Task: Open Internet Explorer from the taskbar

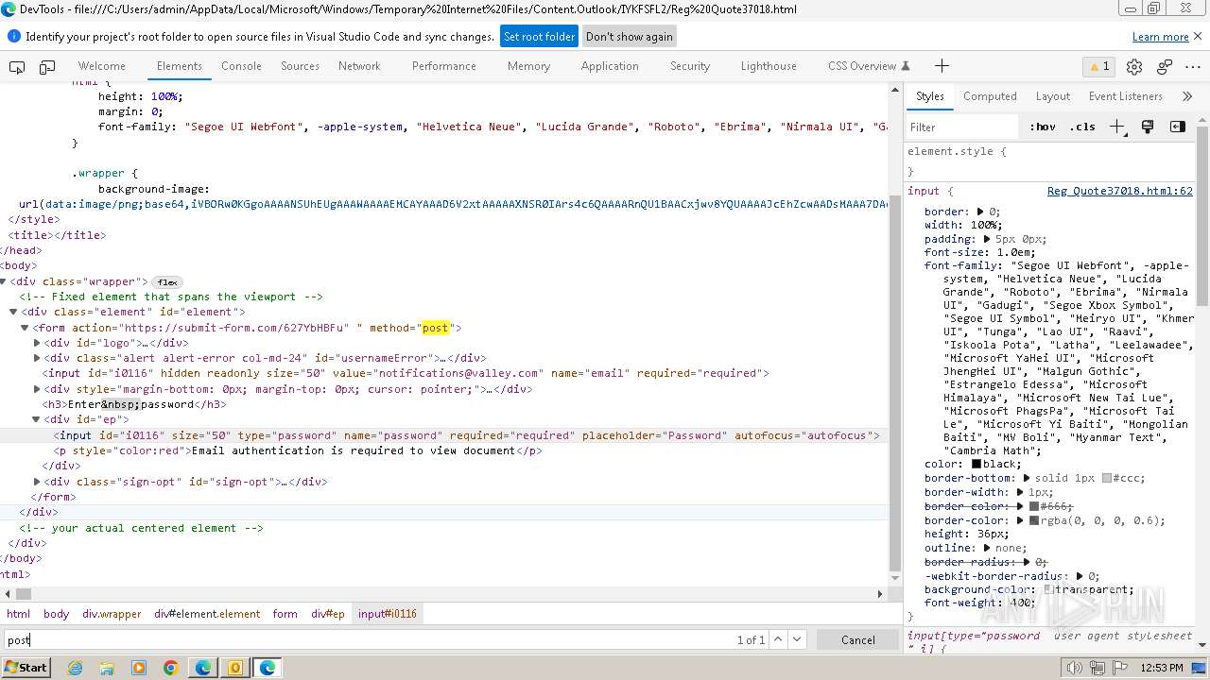Action: pyautogui.click(x=76, y=668)
